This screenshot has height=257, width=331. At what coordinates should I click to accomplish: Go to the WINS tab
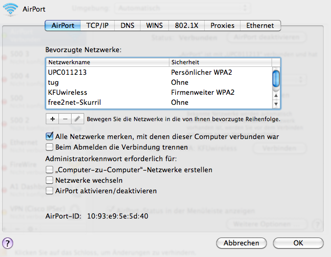(154, 26)
